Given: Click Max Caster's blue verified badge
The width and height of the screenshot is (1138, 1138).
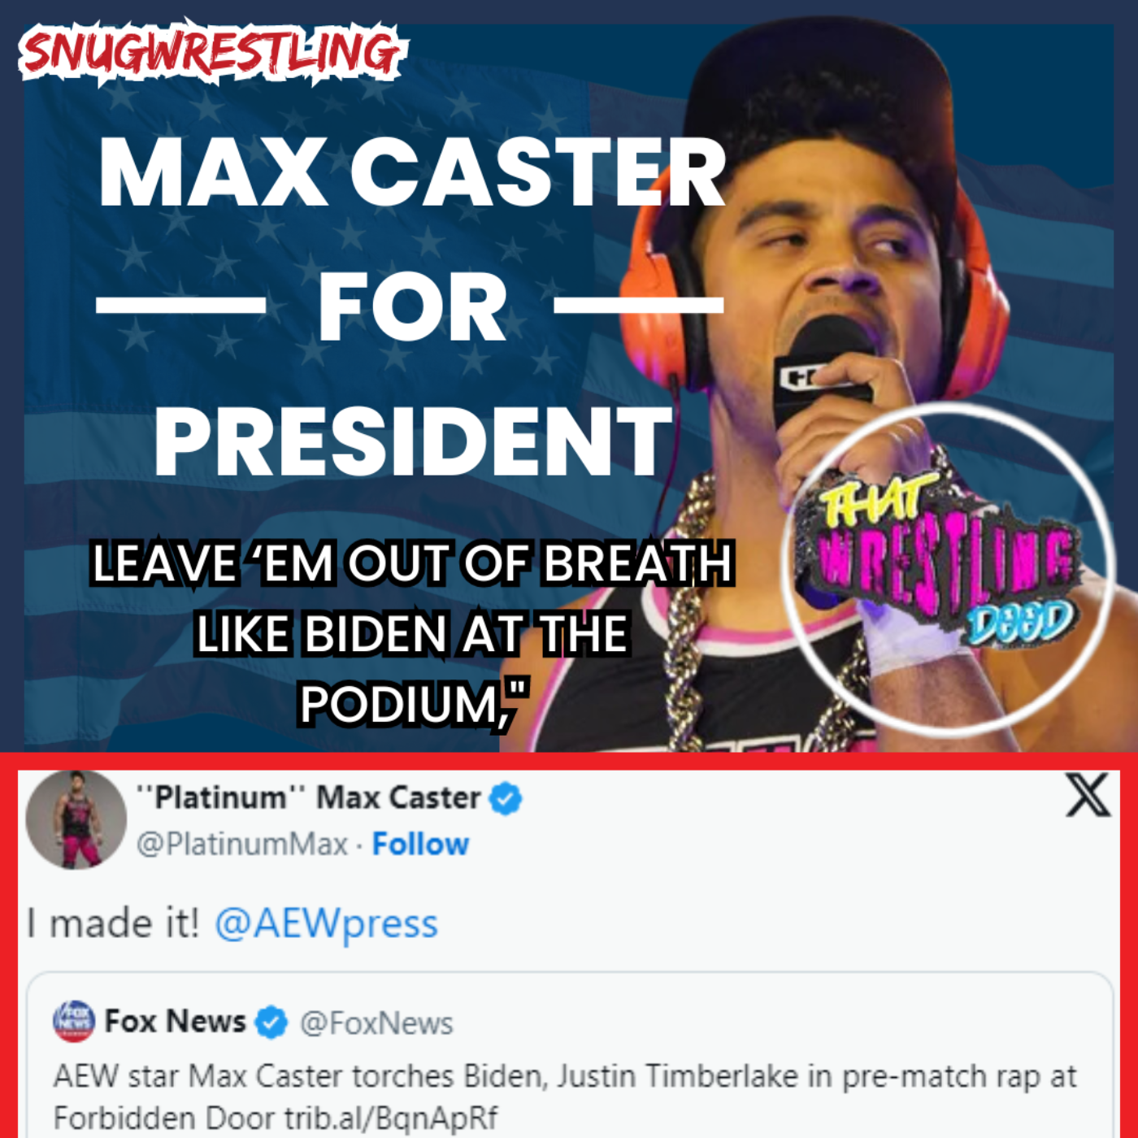Looking at the screenshot, I should pos(505,798).
